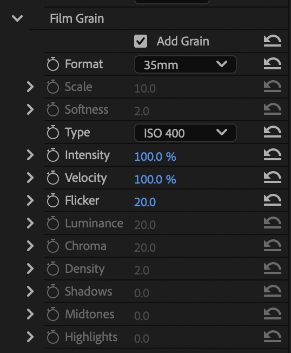Image resolution: width=291 pixels, height=353 pixels.
Task: Click the Flicker value 20.0
Action: point(145,202)
